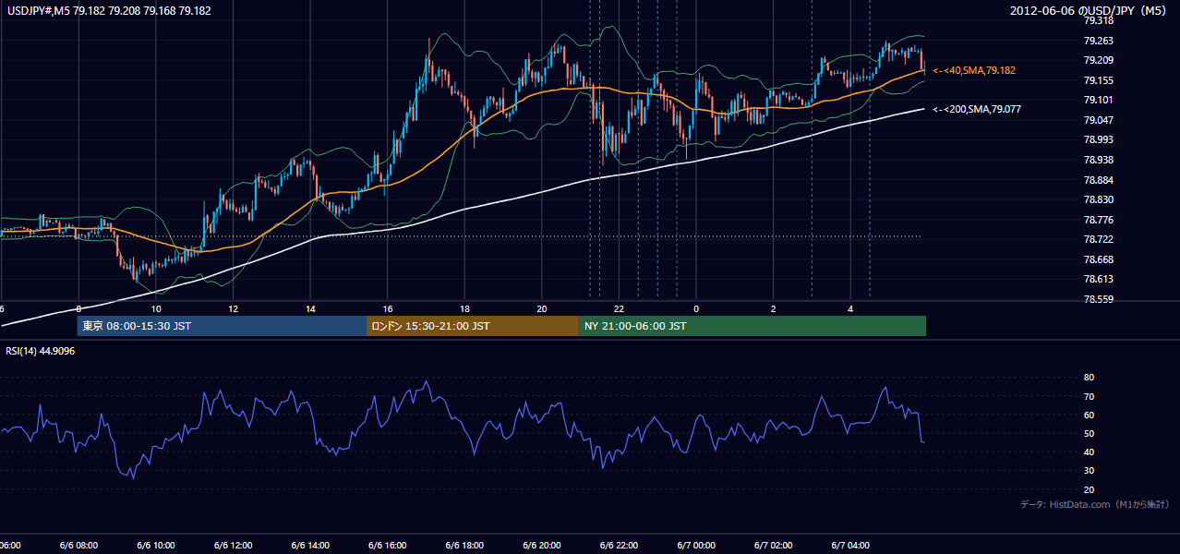Click the 2012-06-06 のUSD/JPY（M5） heading
The width and height of the screenshot is (1180, 554).
click(1090, 11)
